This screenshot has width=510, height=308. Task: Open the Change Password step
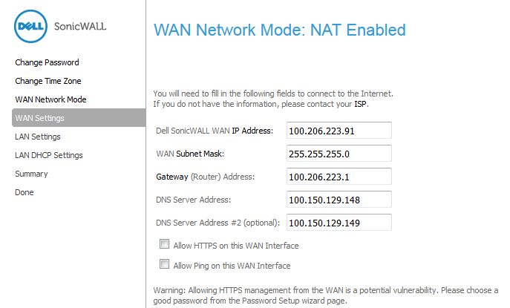(x=47, y=62)
